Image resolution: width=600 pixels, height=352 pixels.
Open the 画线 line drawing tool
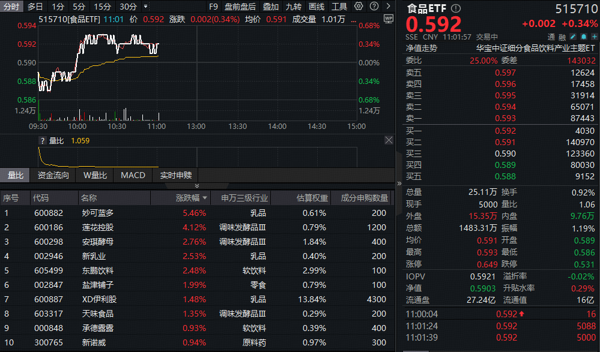316,7
